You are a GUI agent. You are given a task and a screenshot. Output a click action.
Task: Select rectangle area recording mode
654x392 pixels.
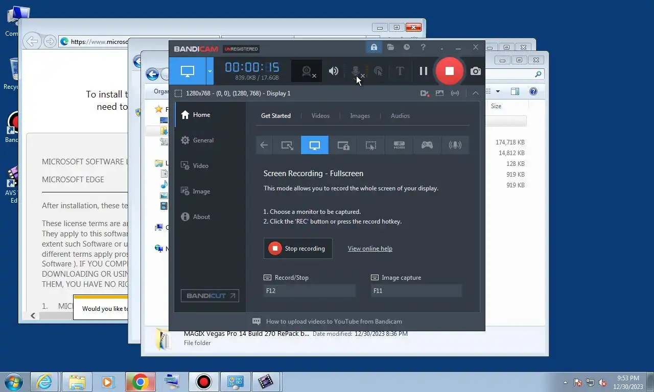pos(287,145)
